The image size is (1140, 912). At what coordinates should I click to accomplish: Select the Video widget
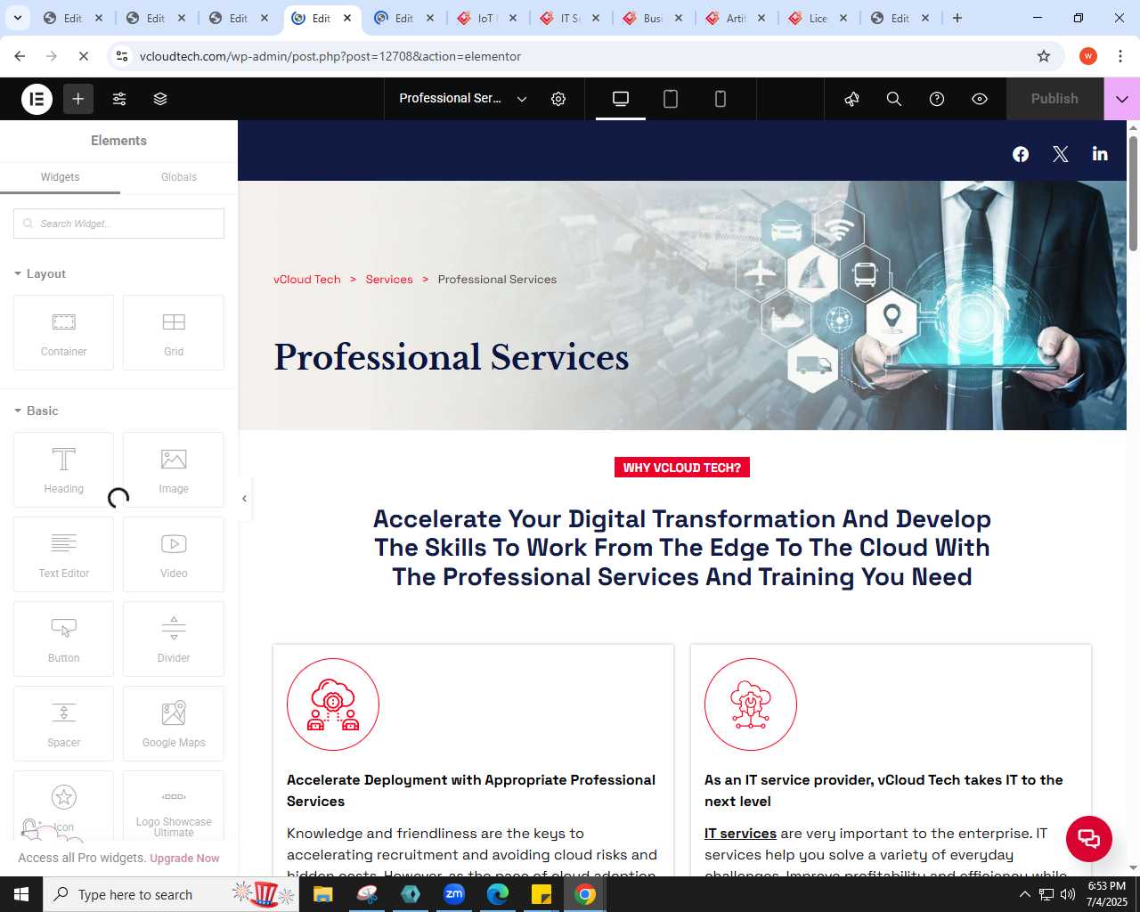(174, 554)
